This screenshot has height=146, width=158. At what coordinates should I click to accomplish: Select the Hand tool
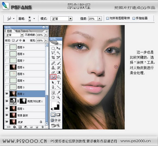[53, 97]
